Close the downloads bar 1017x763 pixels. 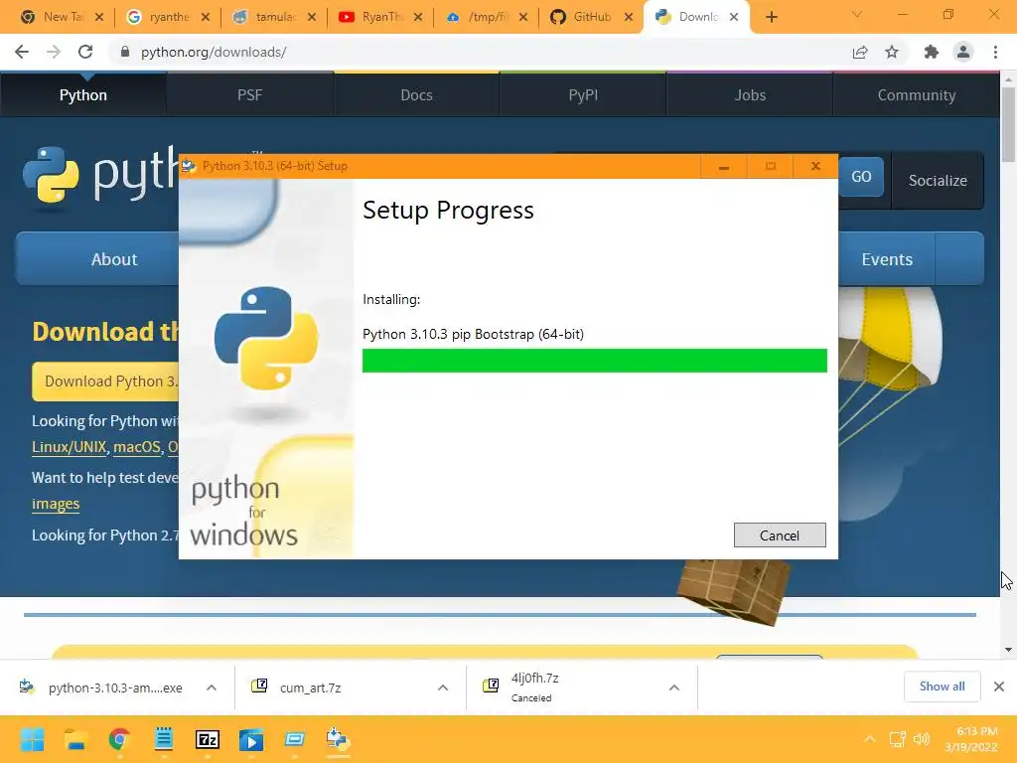999,687
